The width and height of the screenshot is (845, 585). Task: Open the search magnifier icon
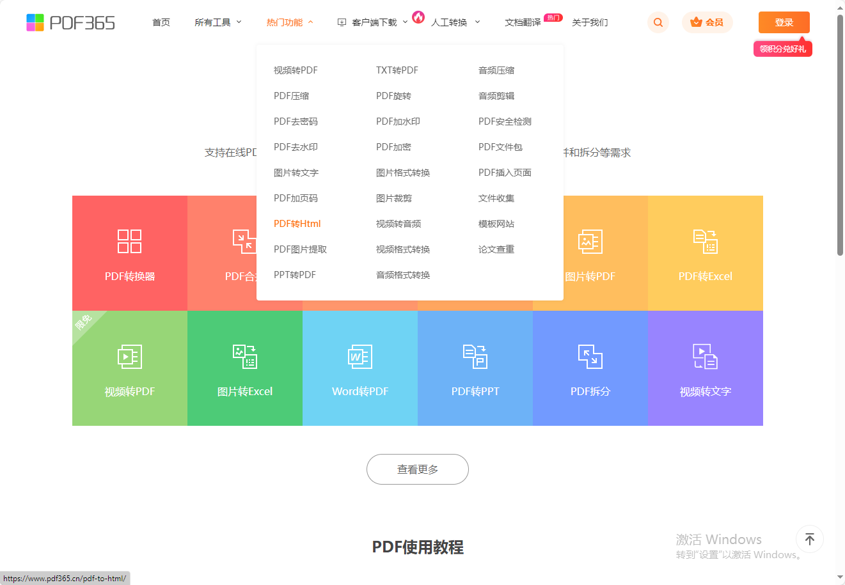(x=658, y=22)
